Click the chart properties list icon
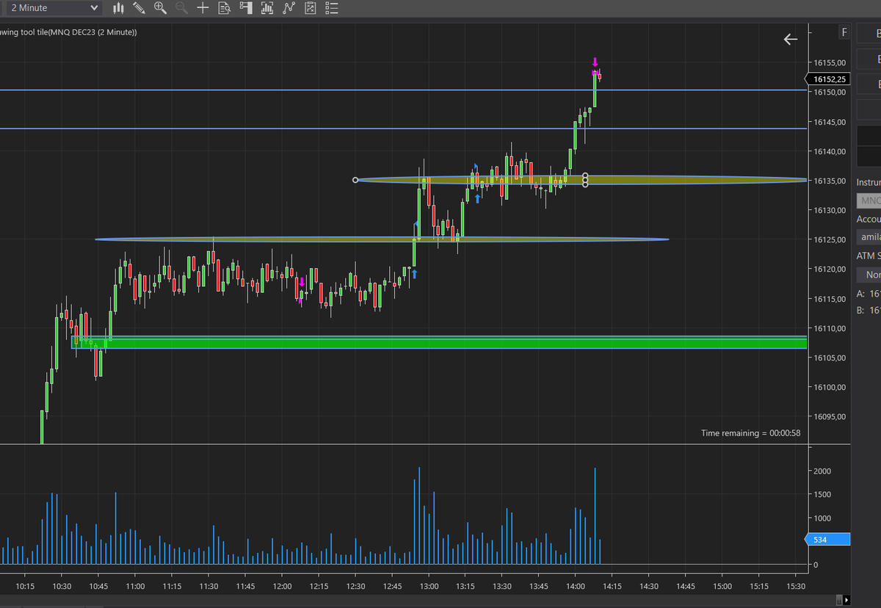Image resolution: width=881 pixels, height=608 pixels. point(331,8)
